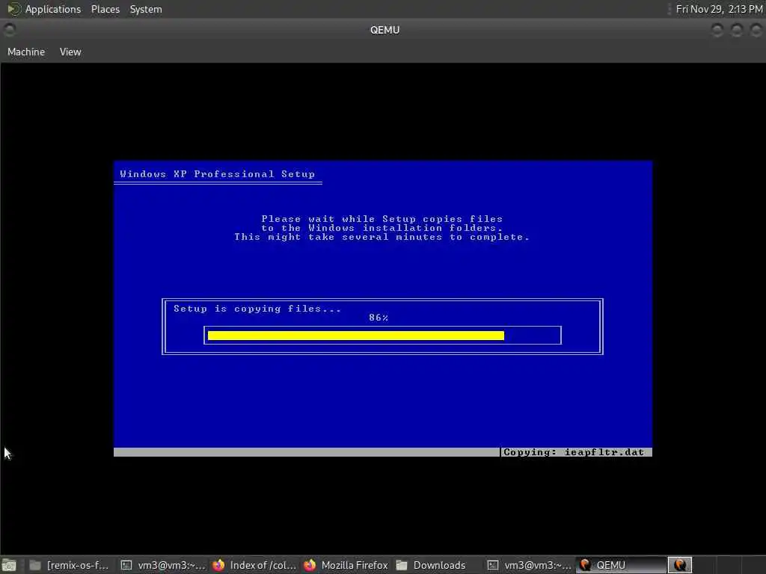Click the Setup is copying files text
Image resolution: width=766 pixels, height=574 pixels.
click(257, 309)
